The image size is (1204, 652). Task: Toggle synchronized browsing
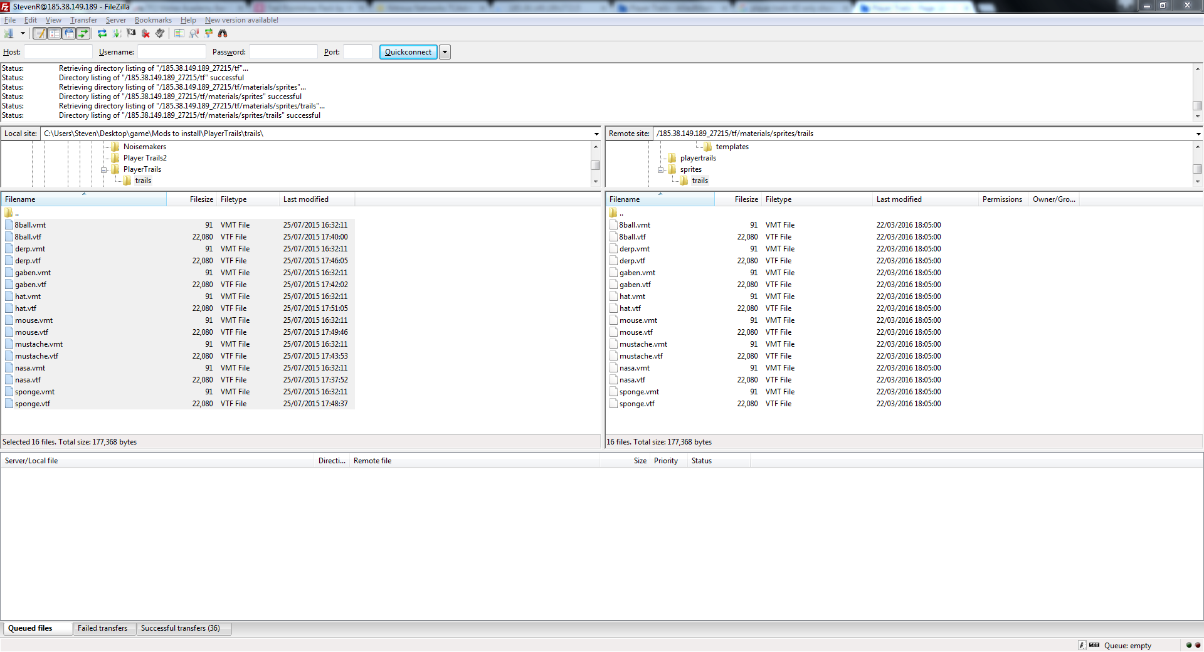pyautogui.click(x=208, y=33)
